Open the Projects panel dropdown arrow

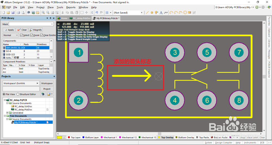[54, 76]
